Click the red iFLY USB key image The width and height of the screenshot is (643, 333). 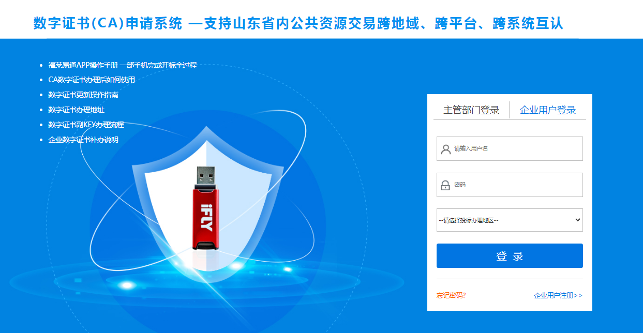(x=205, y=207)
